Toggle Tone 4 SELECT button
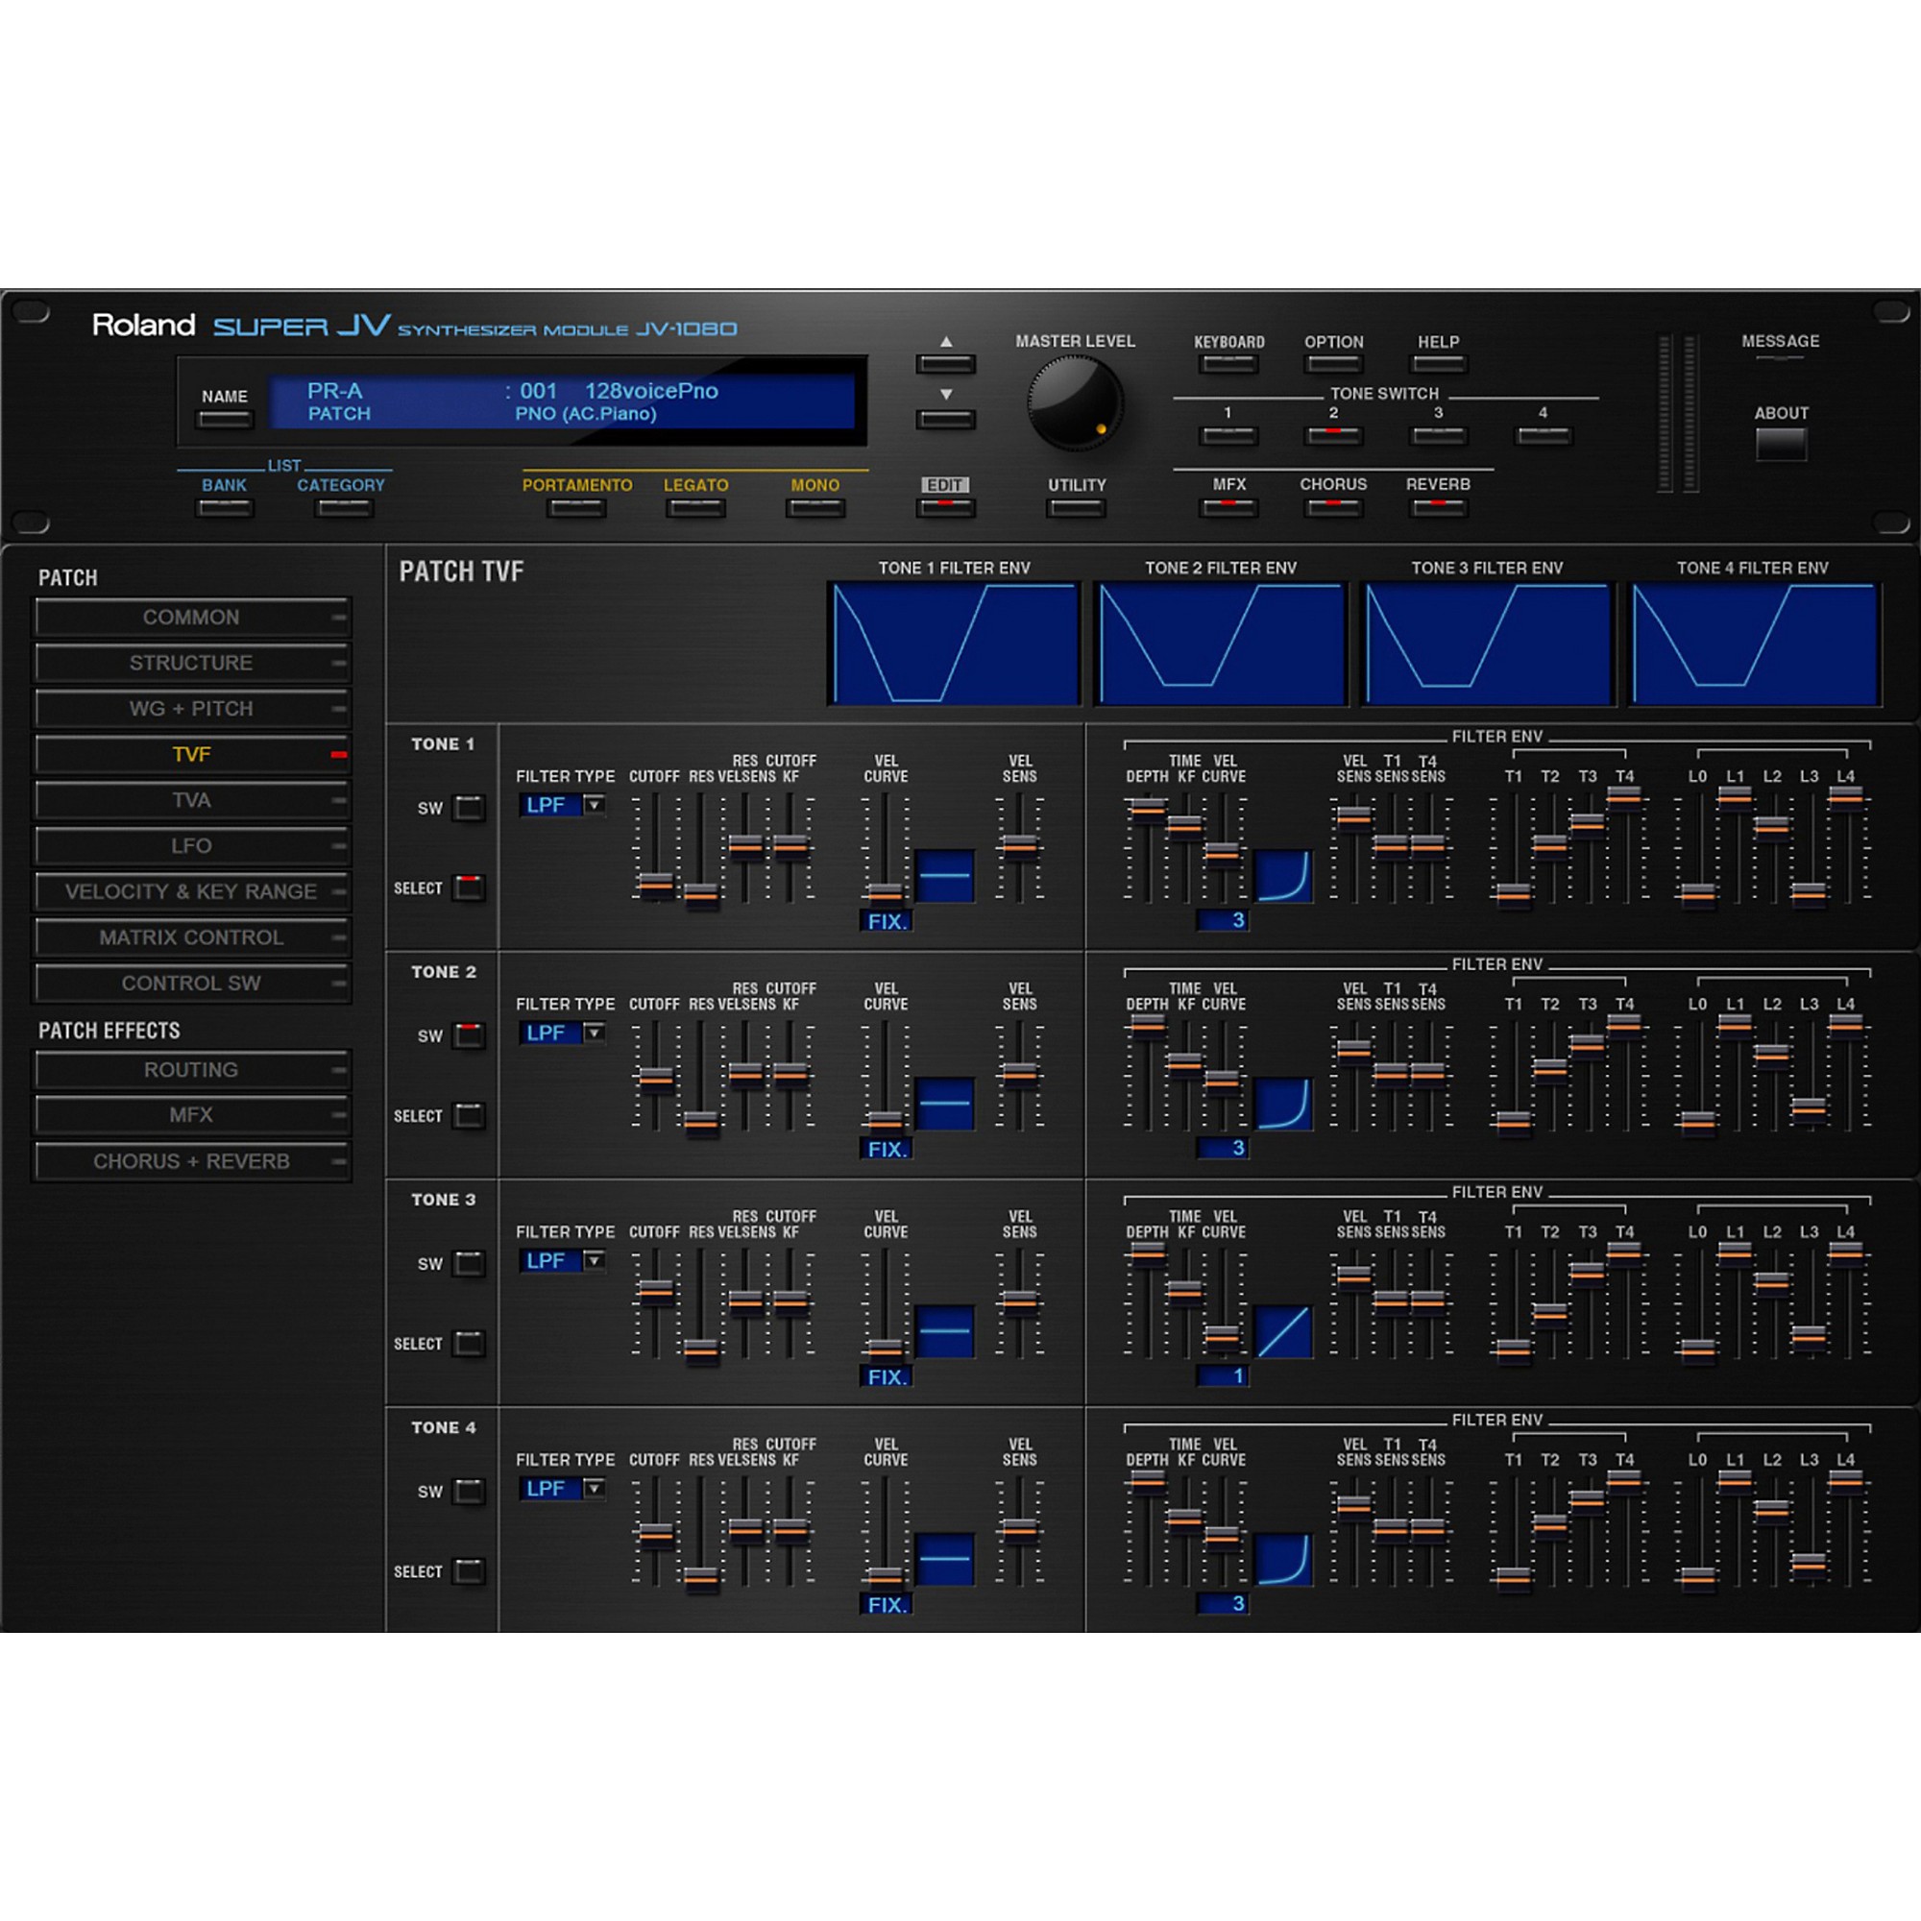 click(x=469, y=1571)
